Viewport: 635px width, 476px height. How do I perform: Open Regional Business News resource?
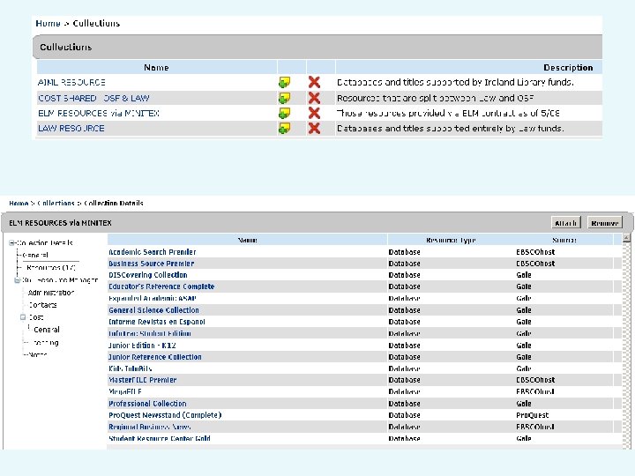tap(149, 427)
